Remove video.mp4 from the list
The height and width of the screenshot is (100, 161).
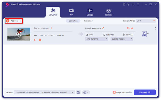point(155,28)
